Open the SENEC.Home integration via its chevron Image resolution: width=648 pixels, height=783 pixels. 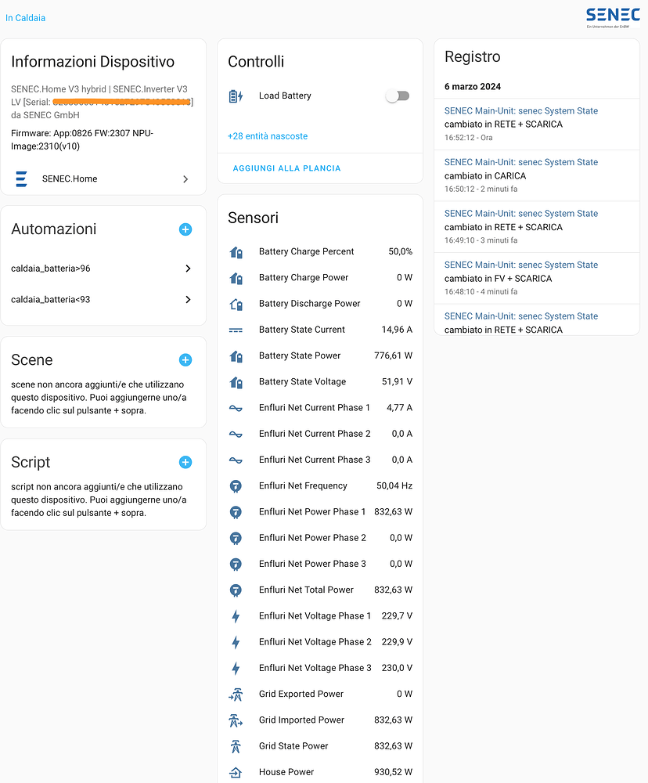[x=187, y=179]
